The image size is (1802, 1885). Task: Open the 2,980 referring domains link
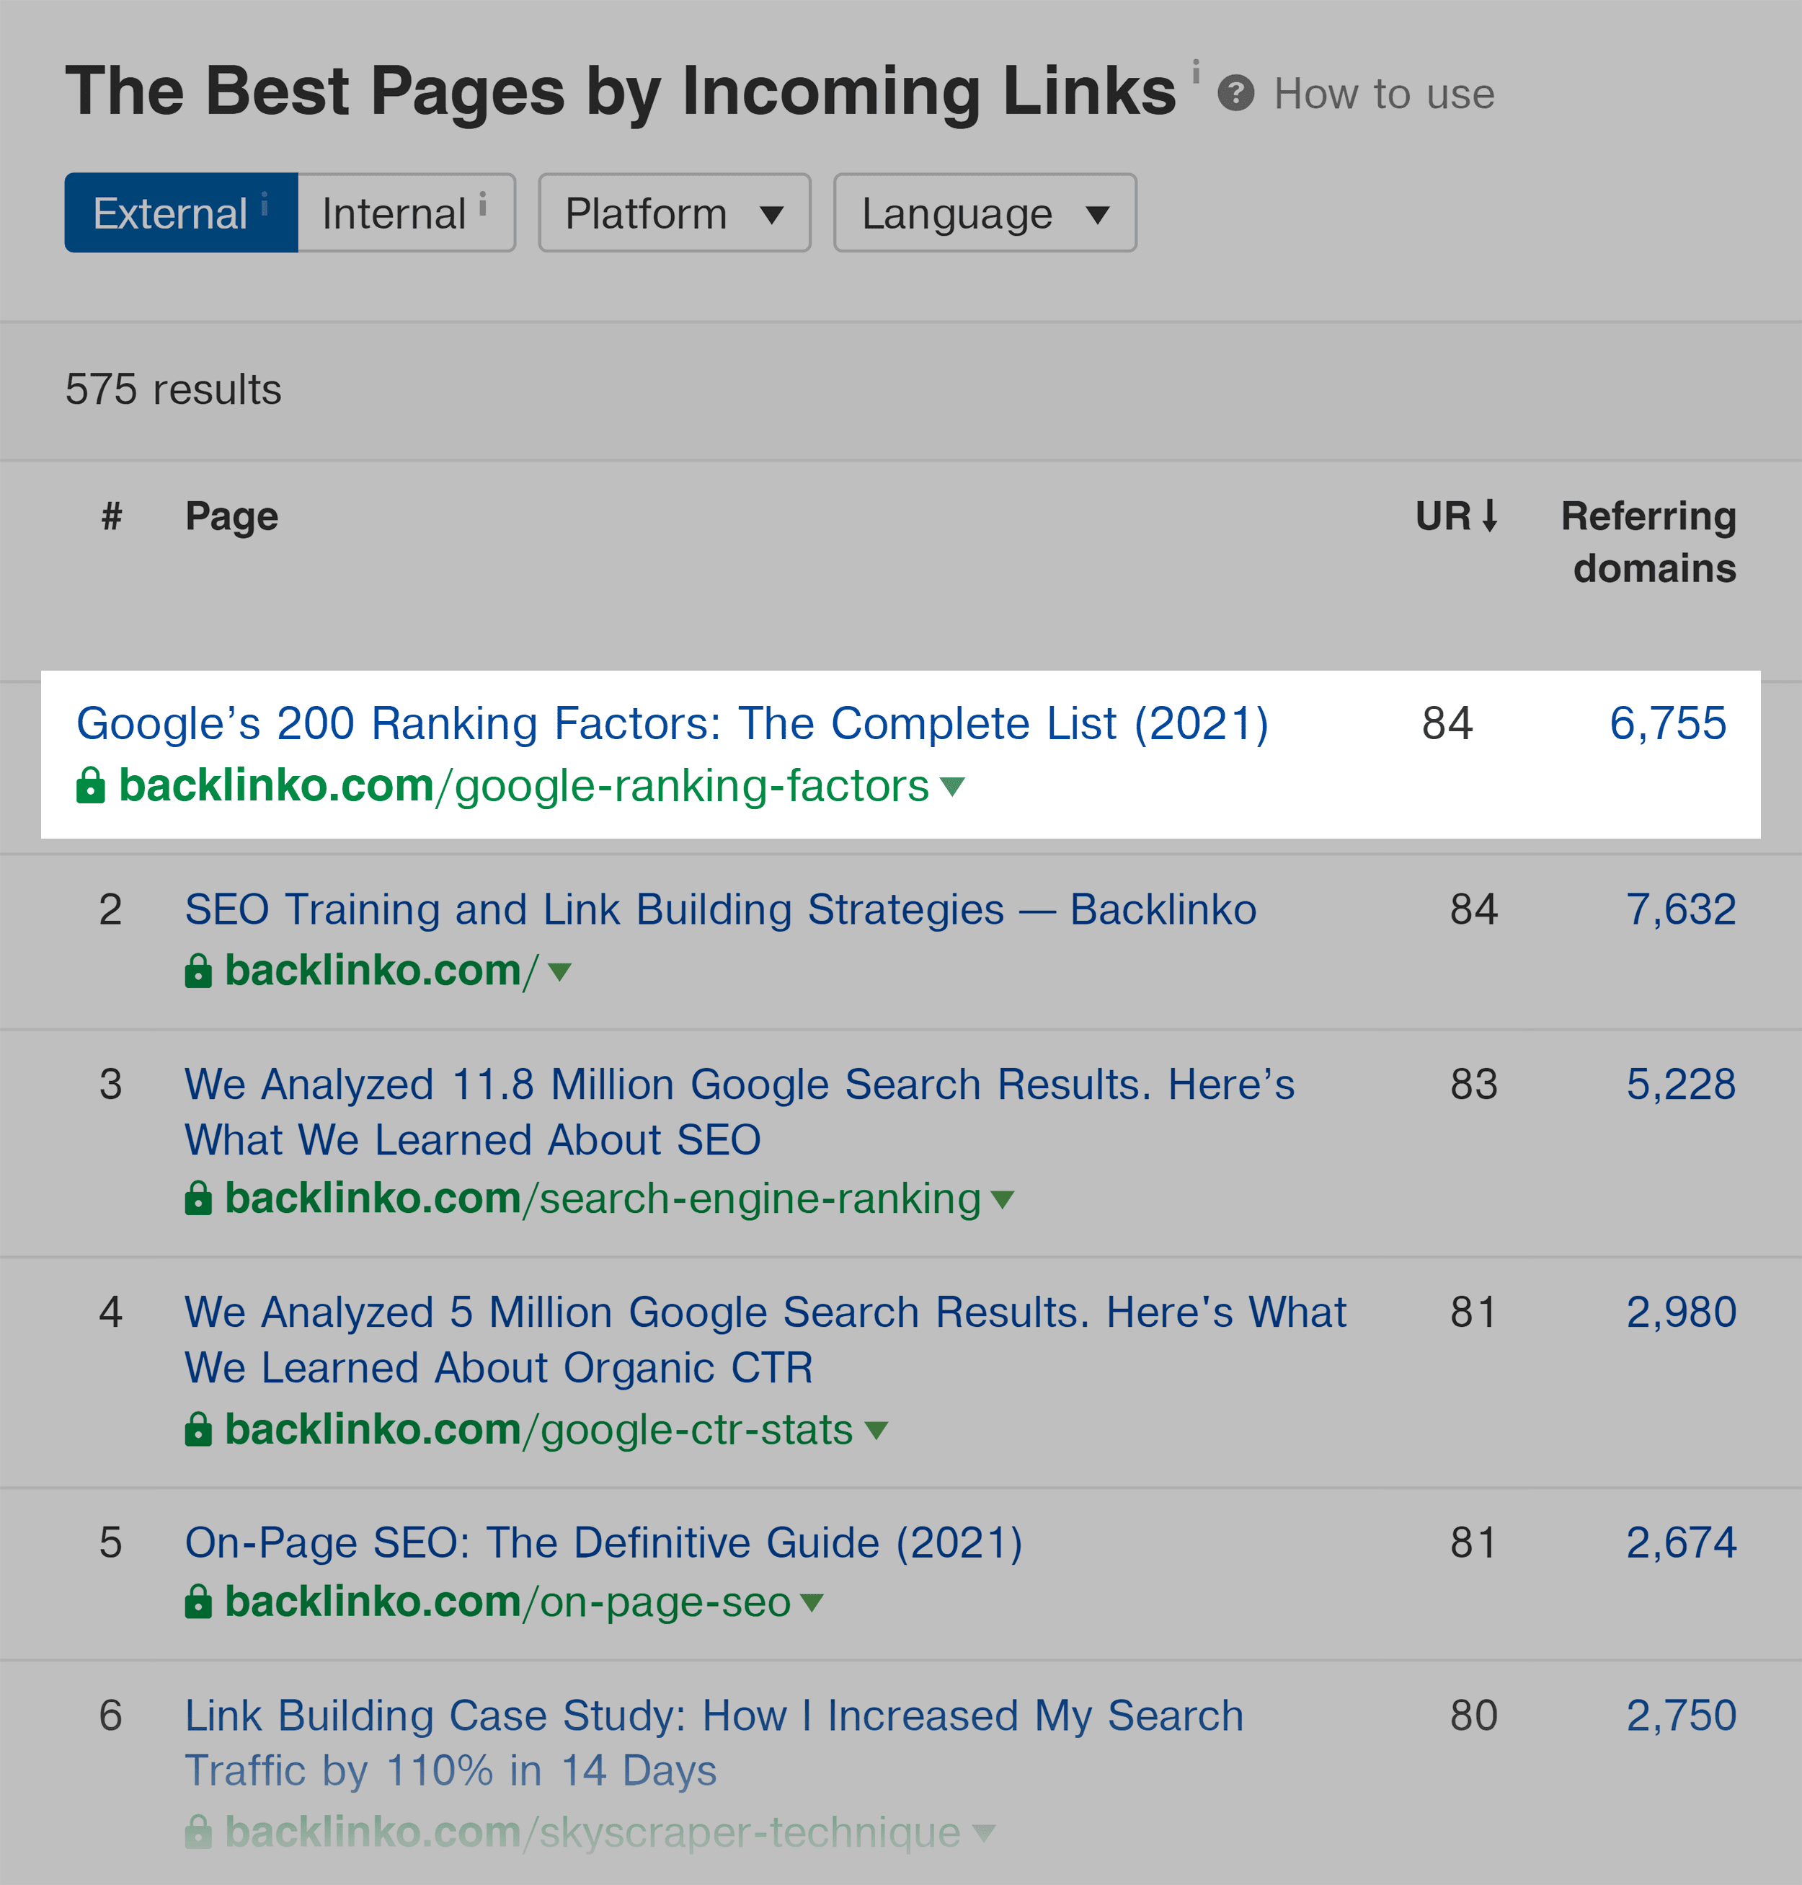tap(1681, 1312)
